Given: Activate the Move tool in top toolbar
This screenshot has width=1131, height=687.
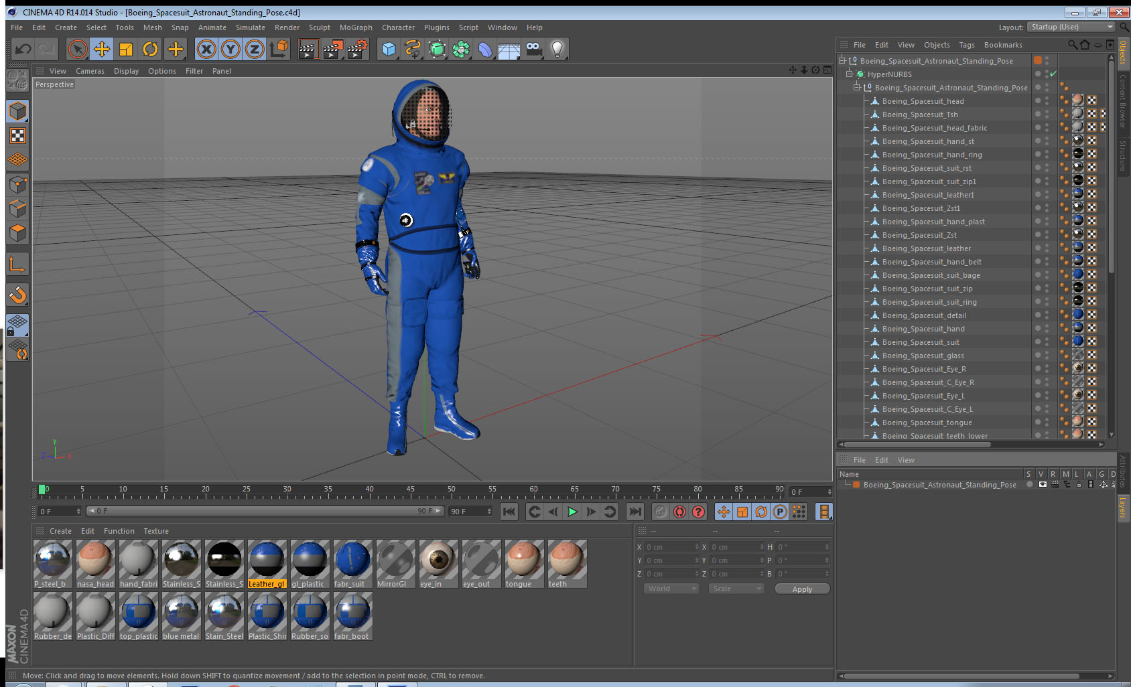Looking at the screenshot, I should pos(102,49).
